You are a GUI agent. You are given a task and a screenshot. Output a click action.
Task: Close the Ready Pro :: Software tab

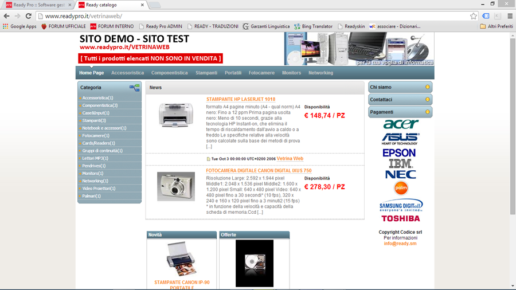click(70, 5)
